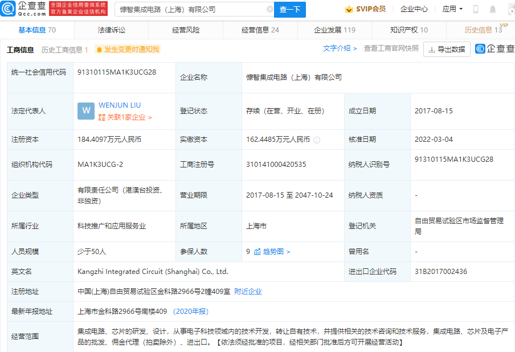
Task: Click the info icon beside 实缴资本 amount
Action: click(x=317, y=140)
